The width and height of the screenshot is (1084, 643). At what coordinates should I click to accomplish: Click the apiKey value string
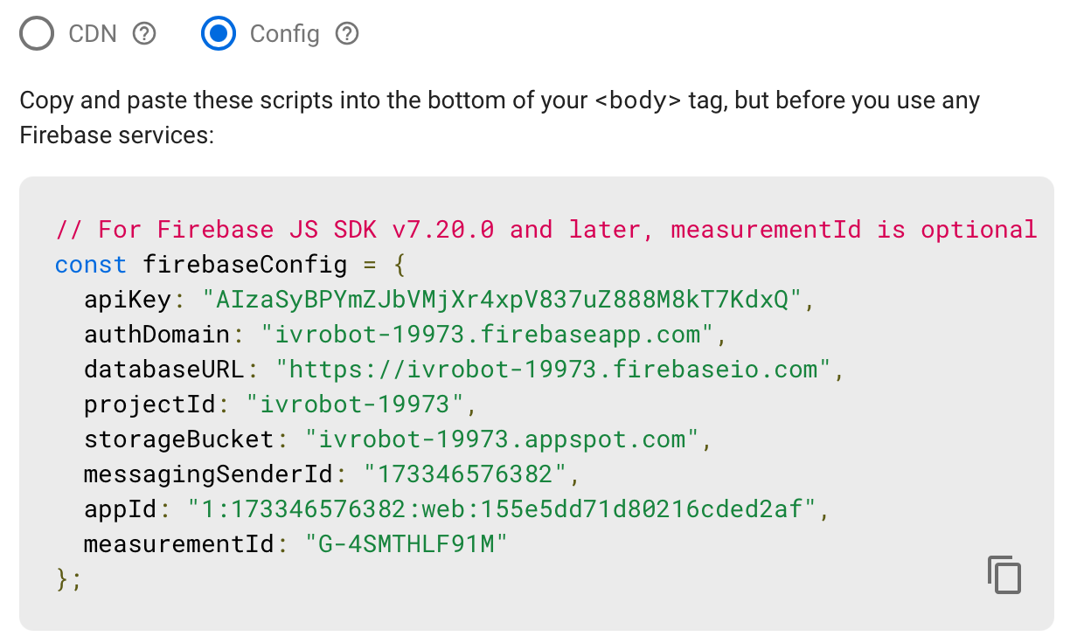point(502,300)
